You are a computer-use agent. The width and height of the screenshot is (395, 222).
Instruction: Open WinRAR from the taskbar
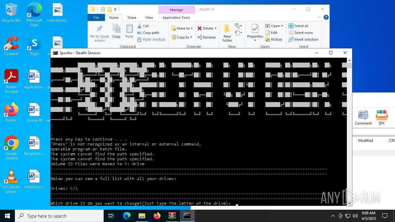[172, 216]
